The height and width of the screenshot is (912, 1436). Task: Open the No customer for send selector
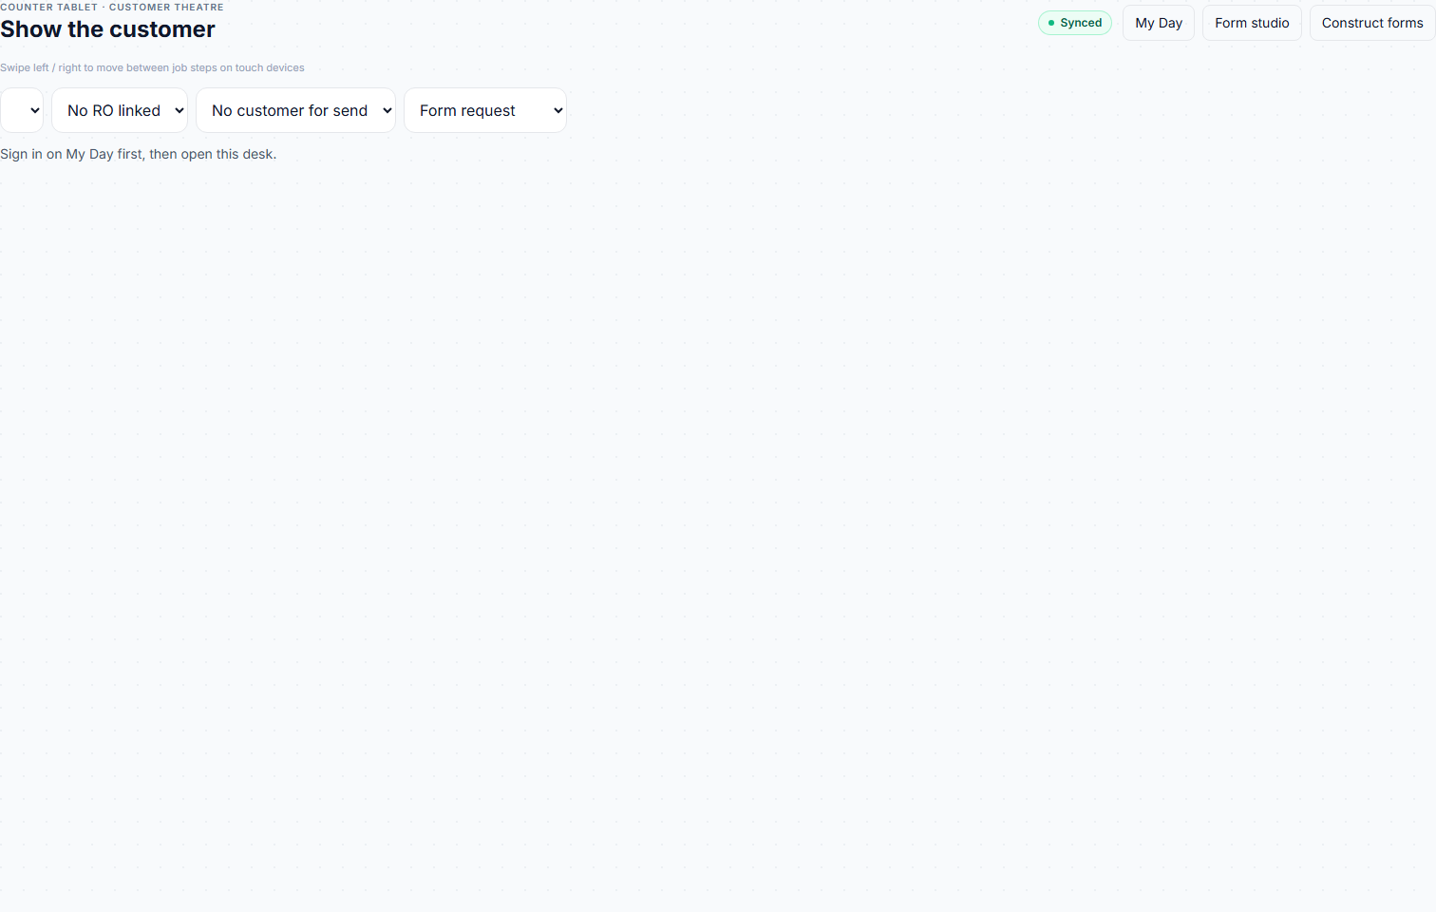pyautogui.click(x=295, y=110)
